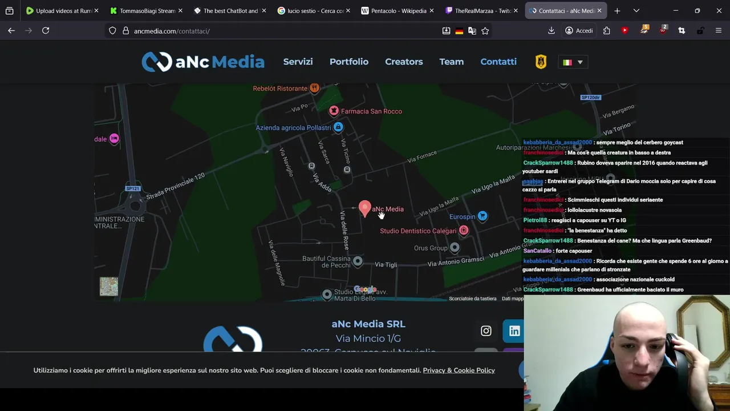Viewport: 730px width, 411px height.
Task: Open the extensions puzzle piece icon
Action: (x=607, y=31)
